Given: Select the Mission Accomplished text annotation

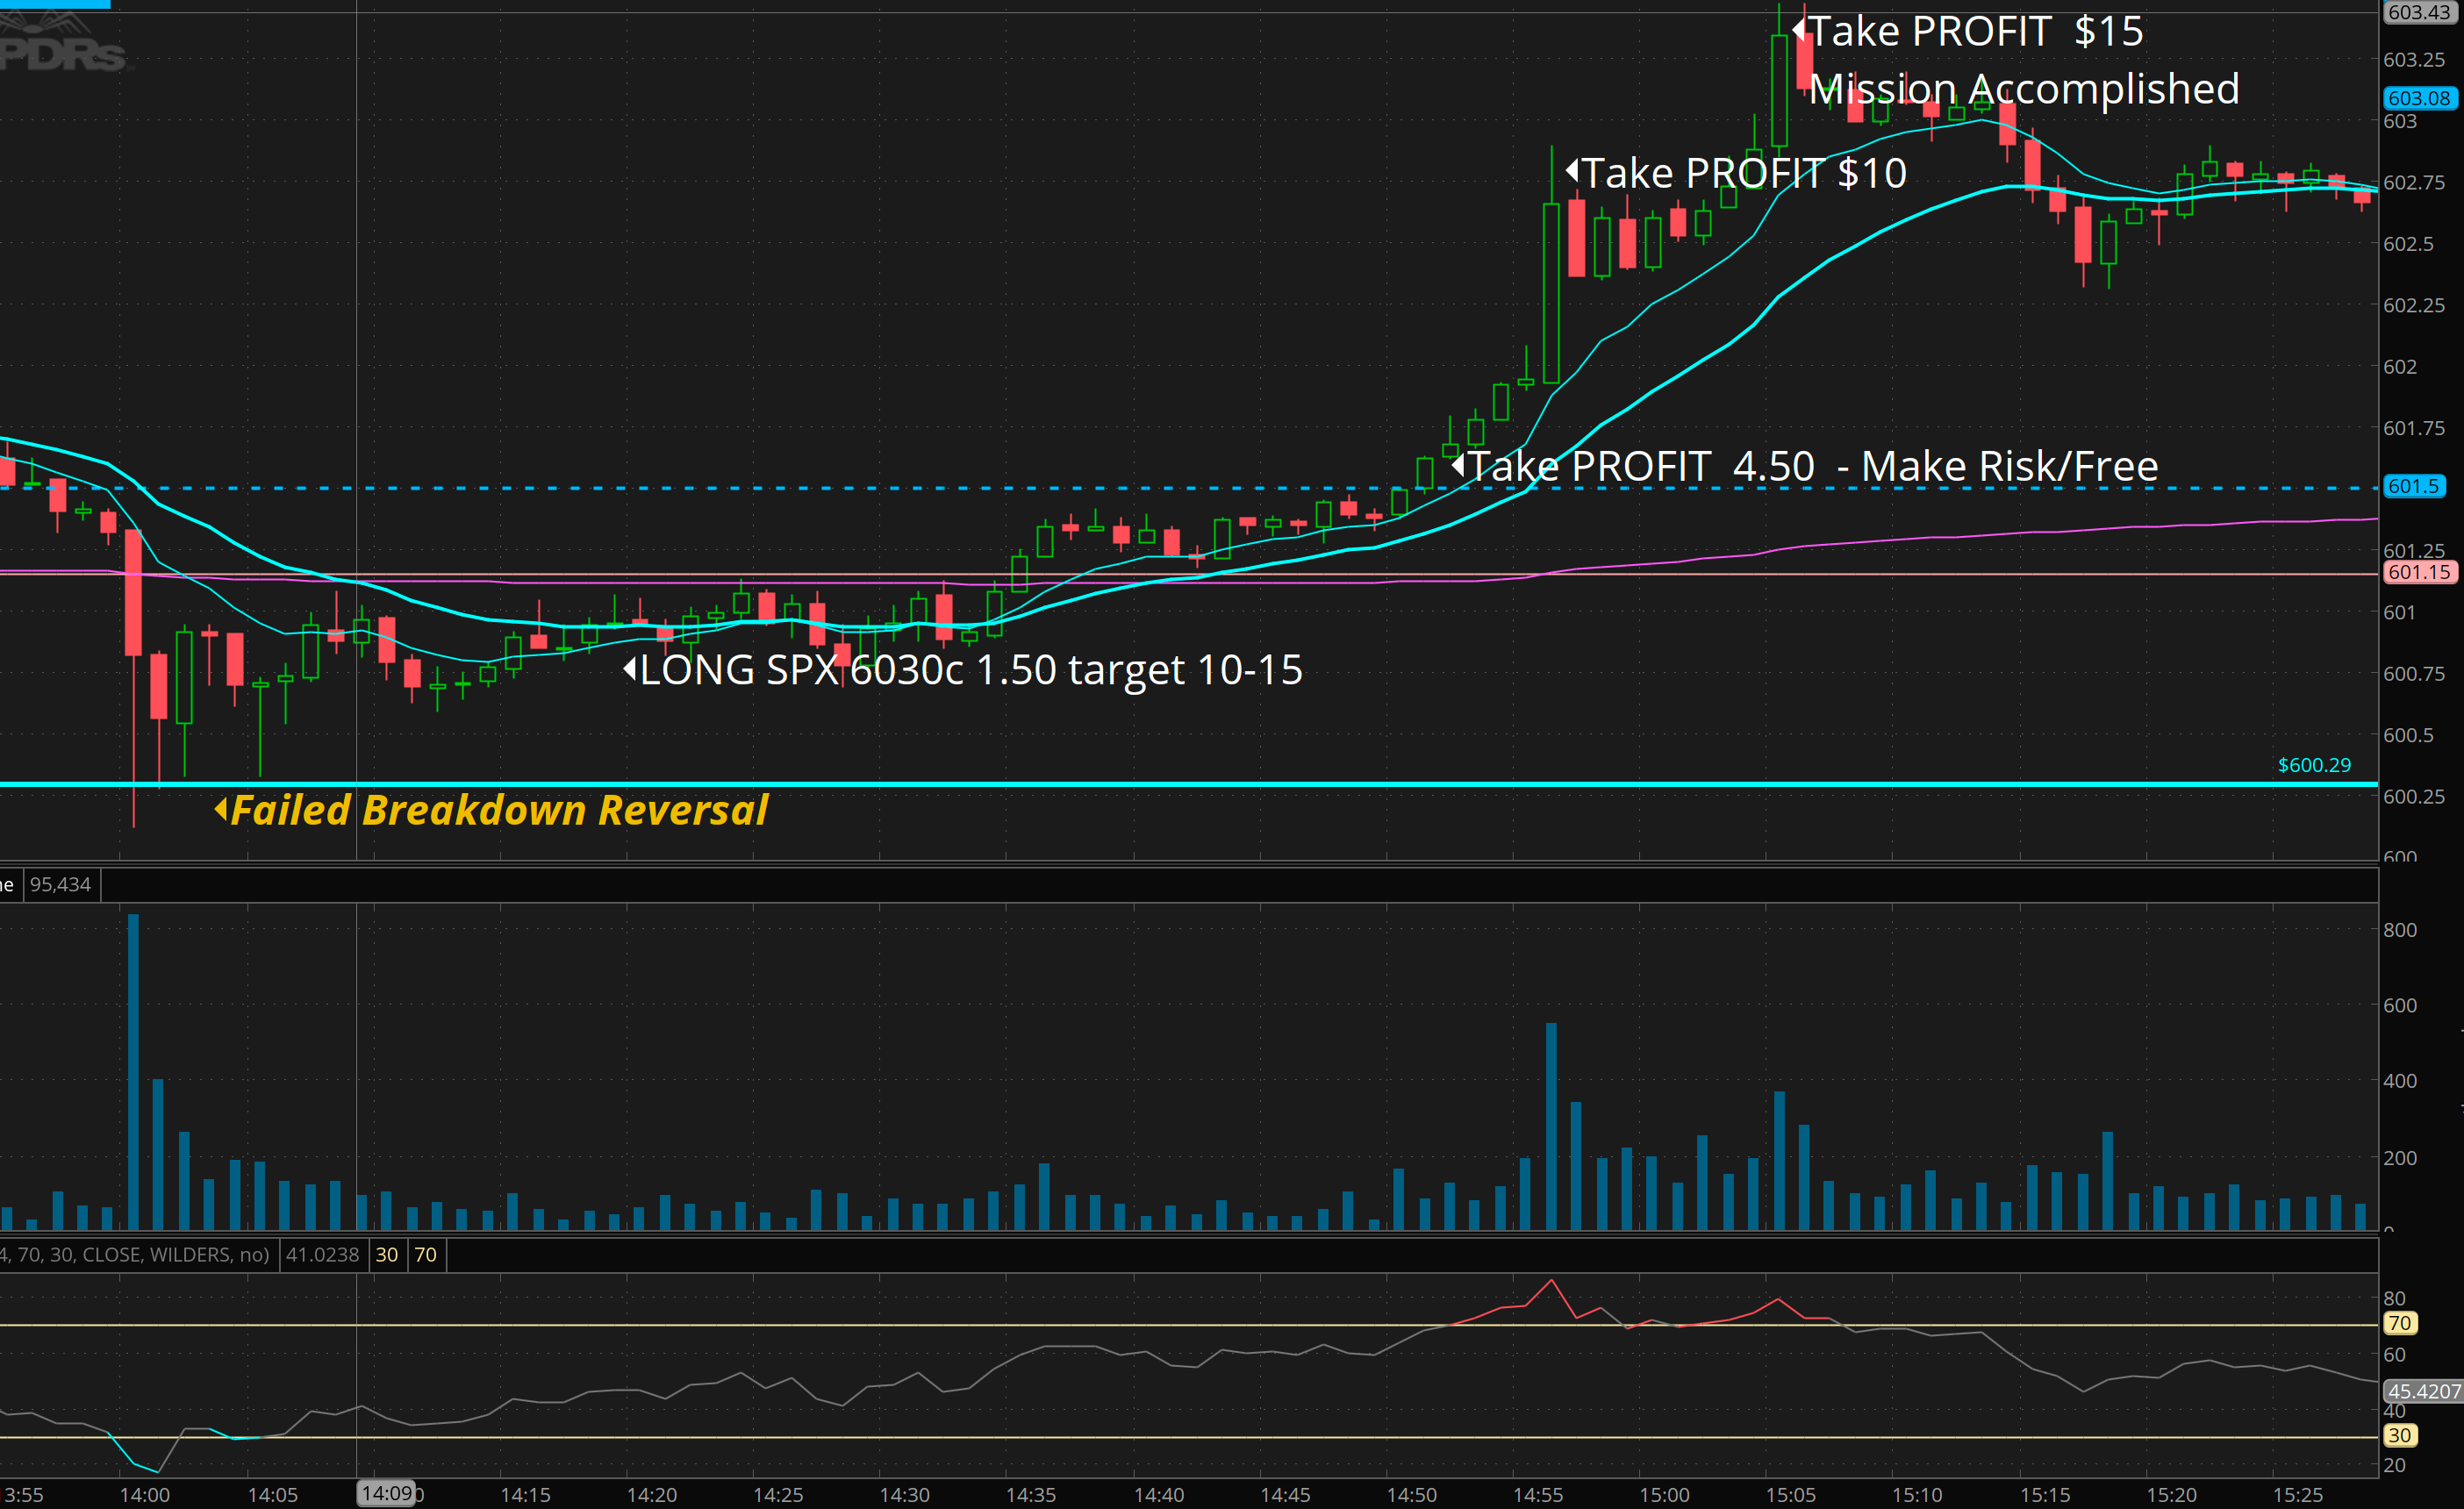Looking at the screenshot, I should point(2024,89).
